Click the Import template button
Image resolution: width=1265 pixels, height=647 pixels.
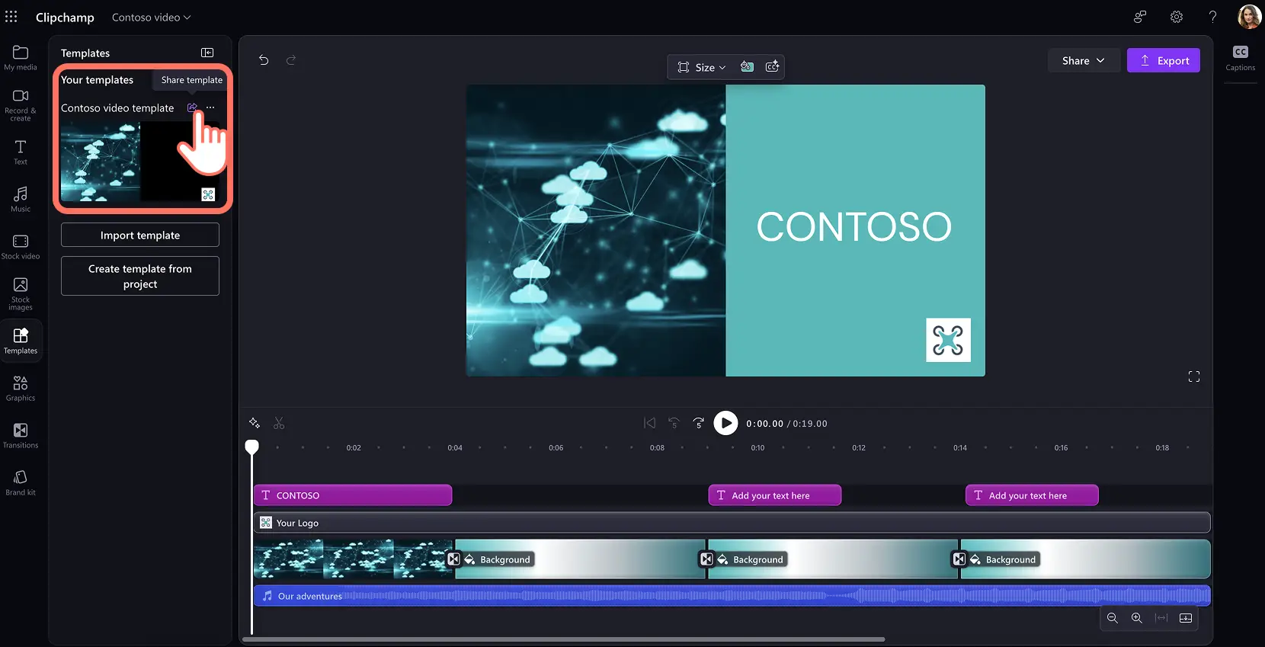coord(140,235)
